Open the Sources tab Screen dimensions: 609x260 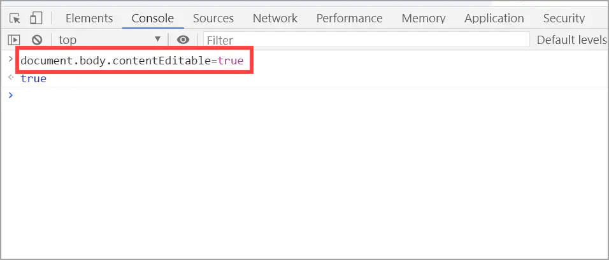213,18
